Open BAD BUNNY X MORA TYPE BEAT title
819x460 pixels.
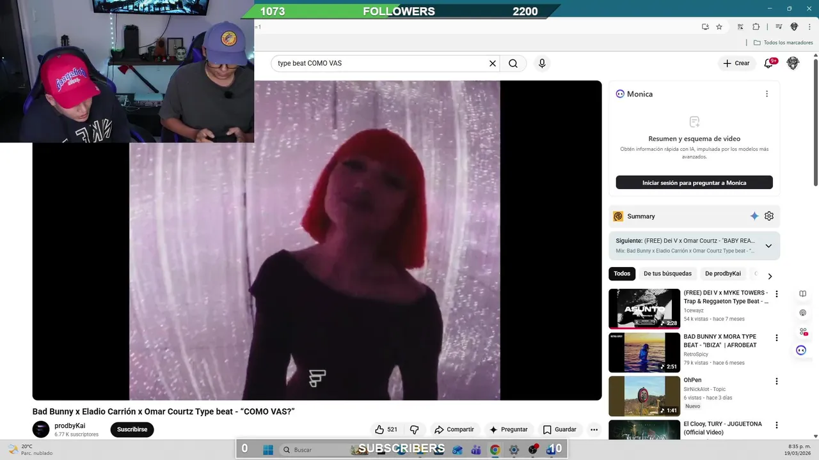click(x=720, y=341)
